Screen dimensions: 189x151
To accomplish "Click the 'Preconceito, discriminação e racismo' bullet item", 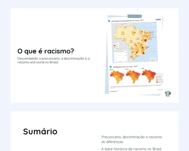I will 132,139.
